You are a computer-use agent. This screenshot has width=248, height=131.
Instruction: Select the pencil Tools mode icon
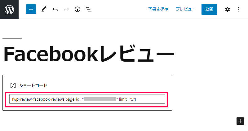44,9
